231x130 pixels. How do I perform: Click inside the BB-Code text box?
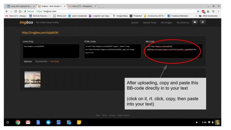point(174,51)
